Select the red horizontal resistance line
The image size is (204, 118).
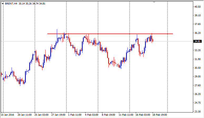(110, 34)
